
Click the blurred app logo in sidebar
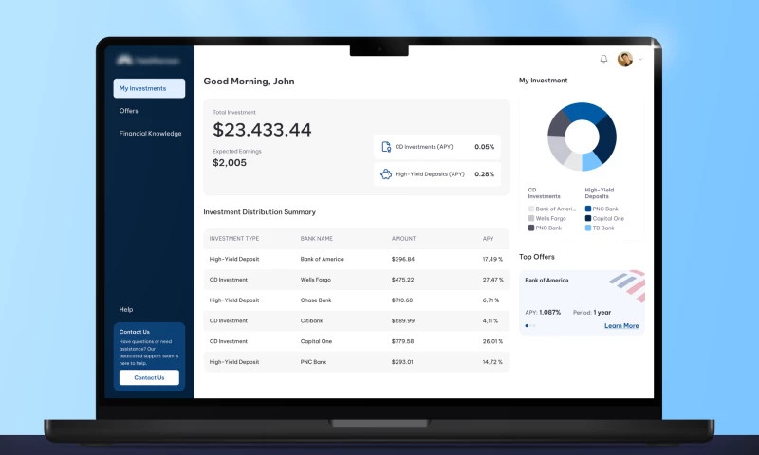coord(148,60)
